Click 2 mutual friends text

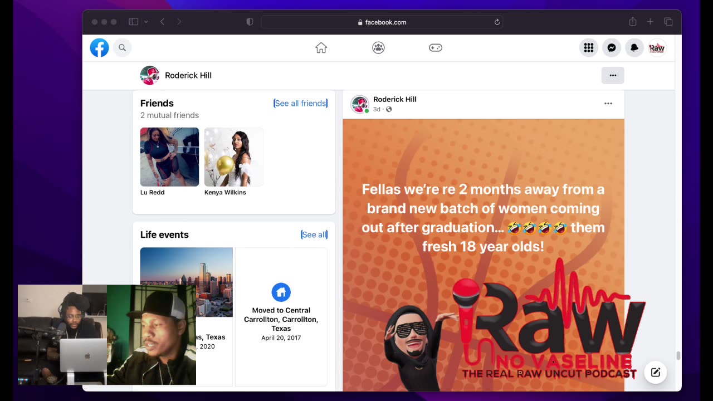tap(169, 115)
